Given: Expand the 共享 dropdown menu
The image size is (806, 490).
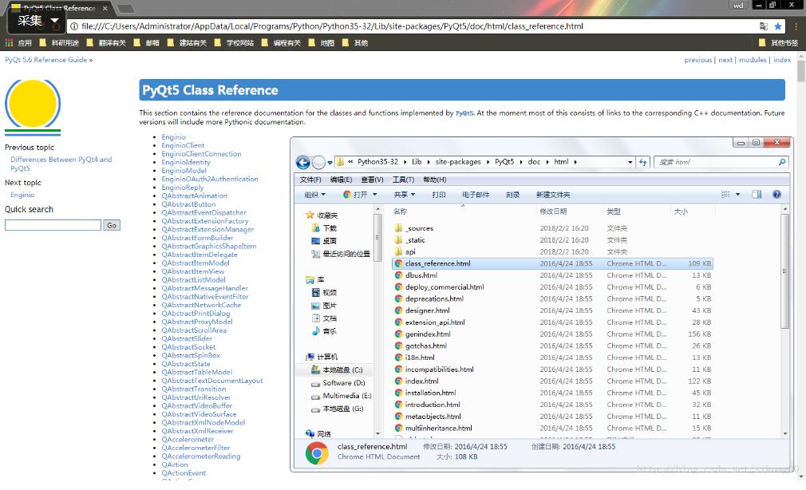Looking at the screenshot, I should click(x=405, y=195).
